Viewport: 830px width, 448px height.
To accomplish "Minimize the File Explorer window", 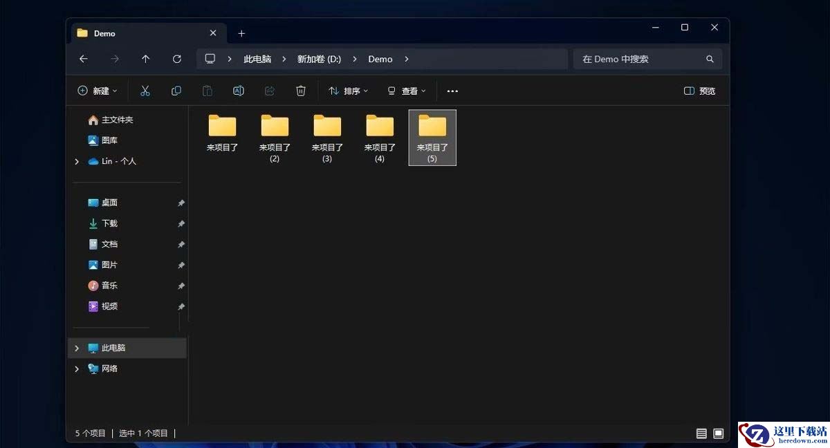I will click(x=654, y=28).
